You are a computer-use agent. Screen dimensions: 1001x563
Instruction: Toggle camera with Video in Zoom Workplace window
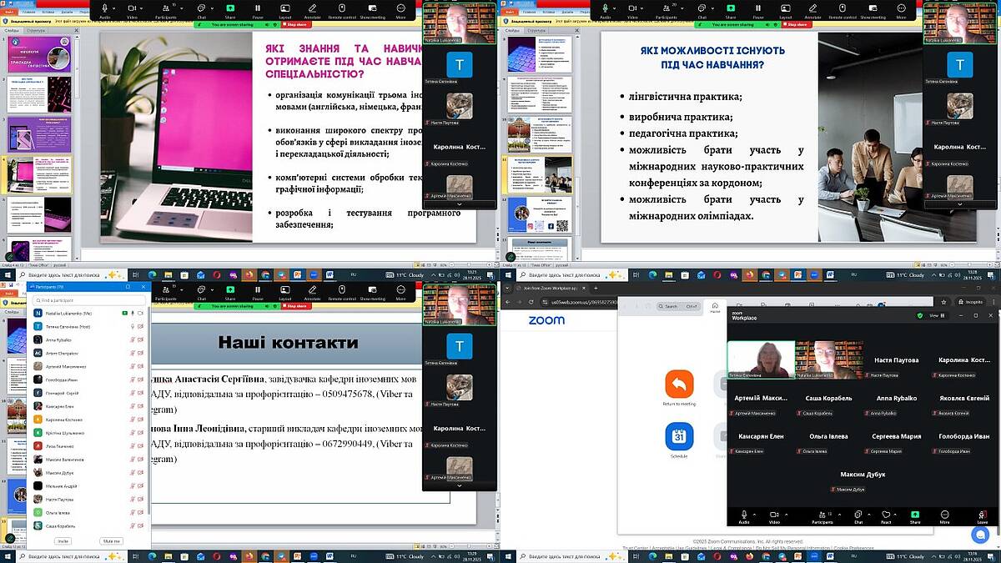773,514
